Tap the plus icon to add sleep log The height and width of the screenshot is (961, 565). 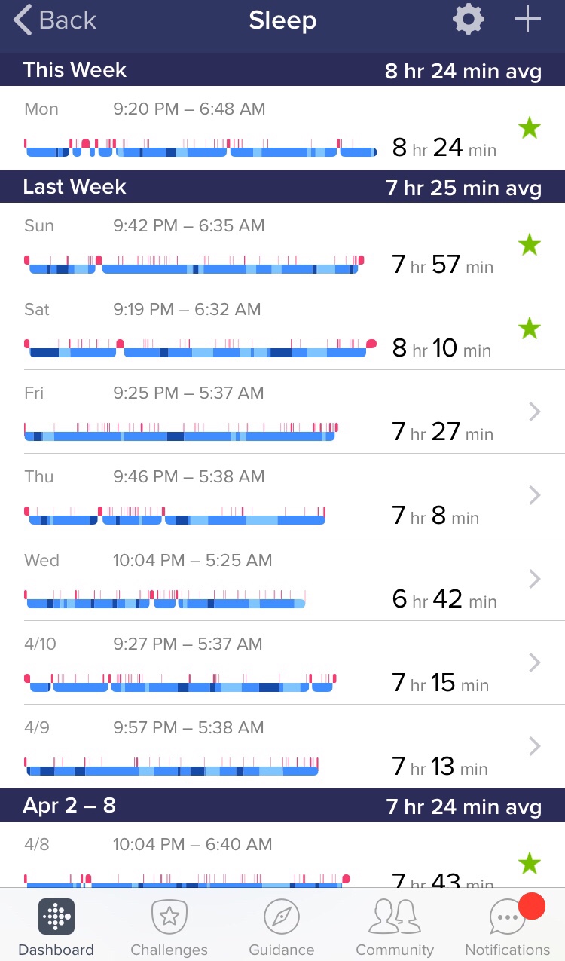(x=527, y=20)
